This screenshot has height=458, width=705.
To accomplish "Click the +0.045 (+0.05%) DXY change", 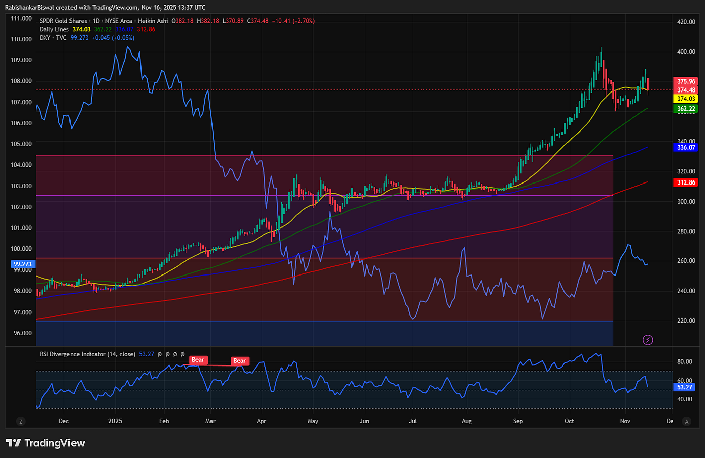I will 113,38.
